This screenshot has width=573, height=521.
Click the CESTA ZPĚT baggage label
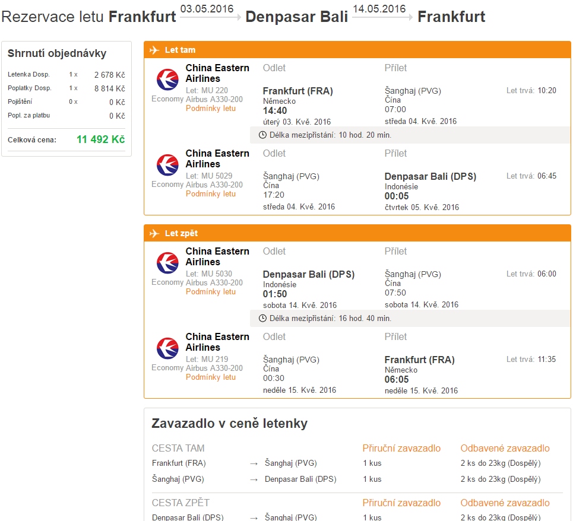[181, 503]
